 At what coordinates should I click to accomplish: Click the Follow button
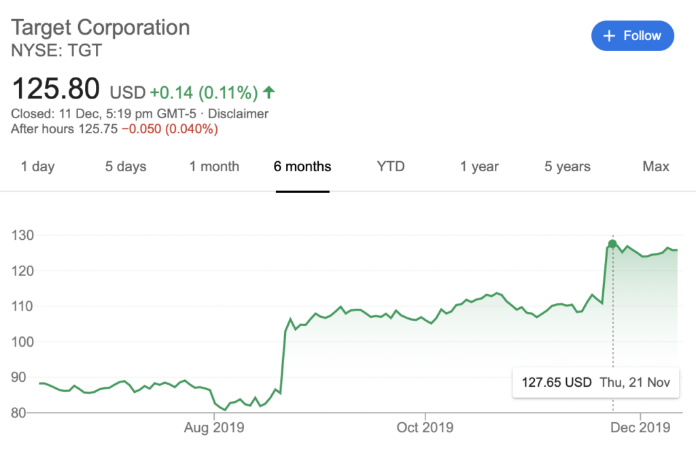pos(633,35)
